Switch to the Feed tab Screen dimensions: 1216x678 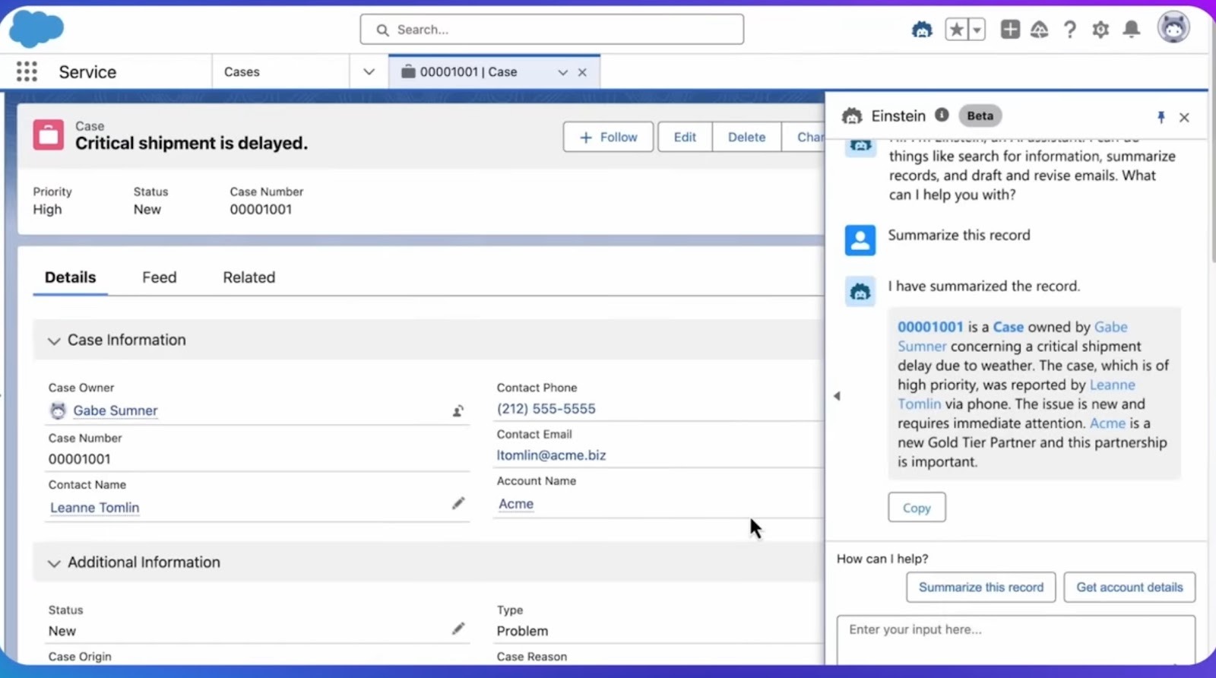[160, 277]
